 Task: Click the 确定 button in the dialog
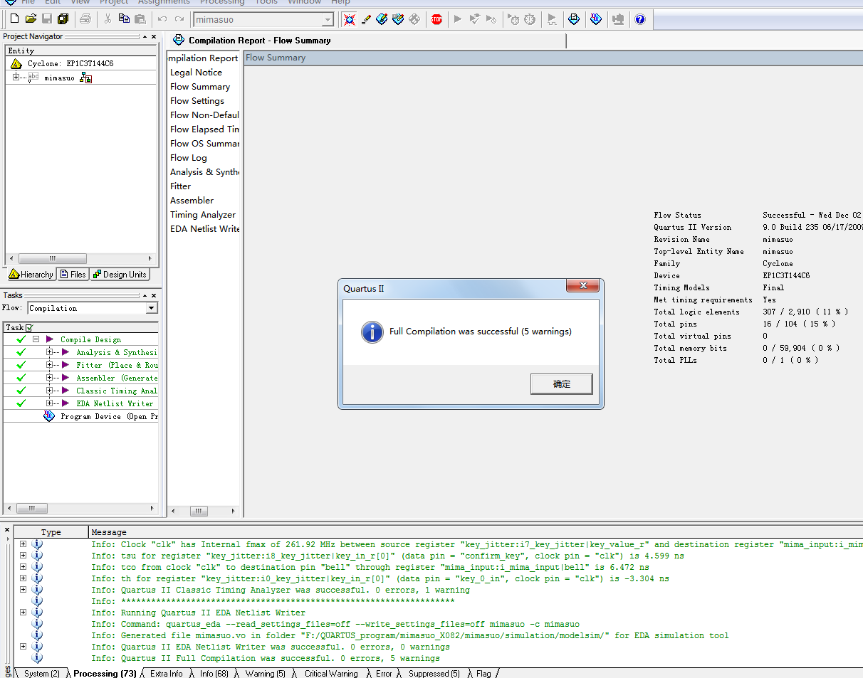point(561,384)
